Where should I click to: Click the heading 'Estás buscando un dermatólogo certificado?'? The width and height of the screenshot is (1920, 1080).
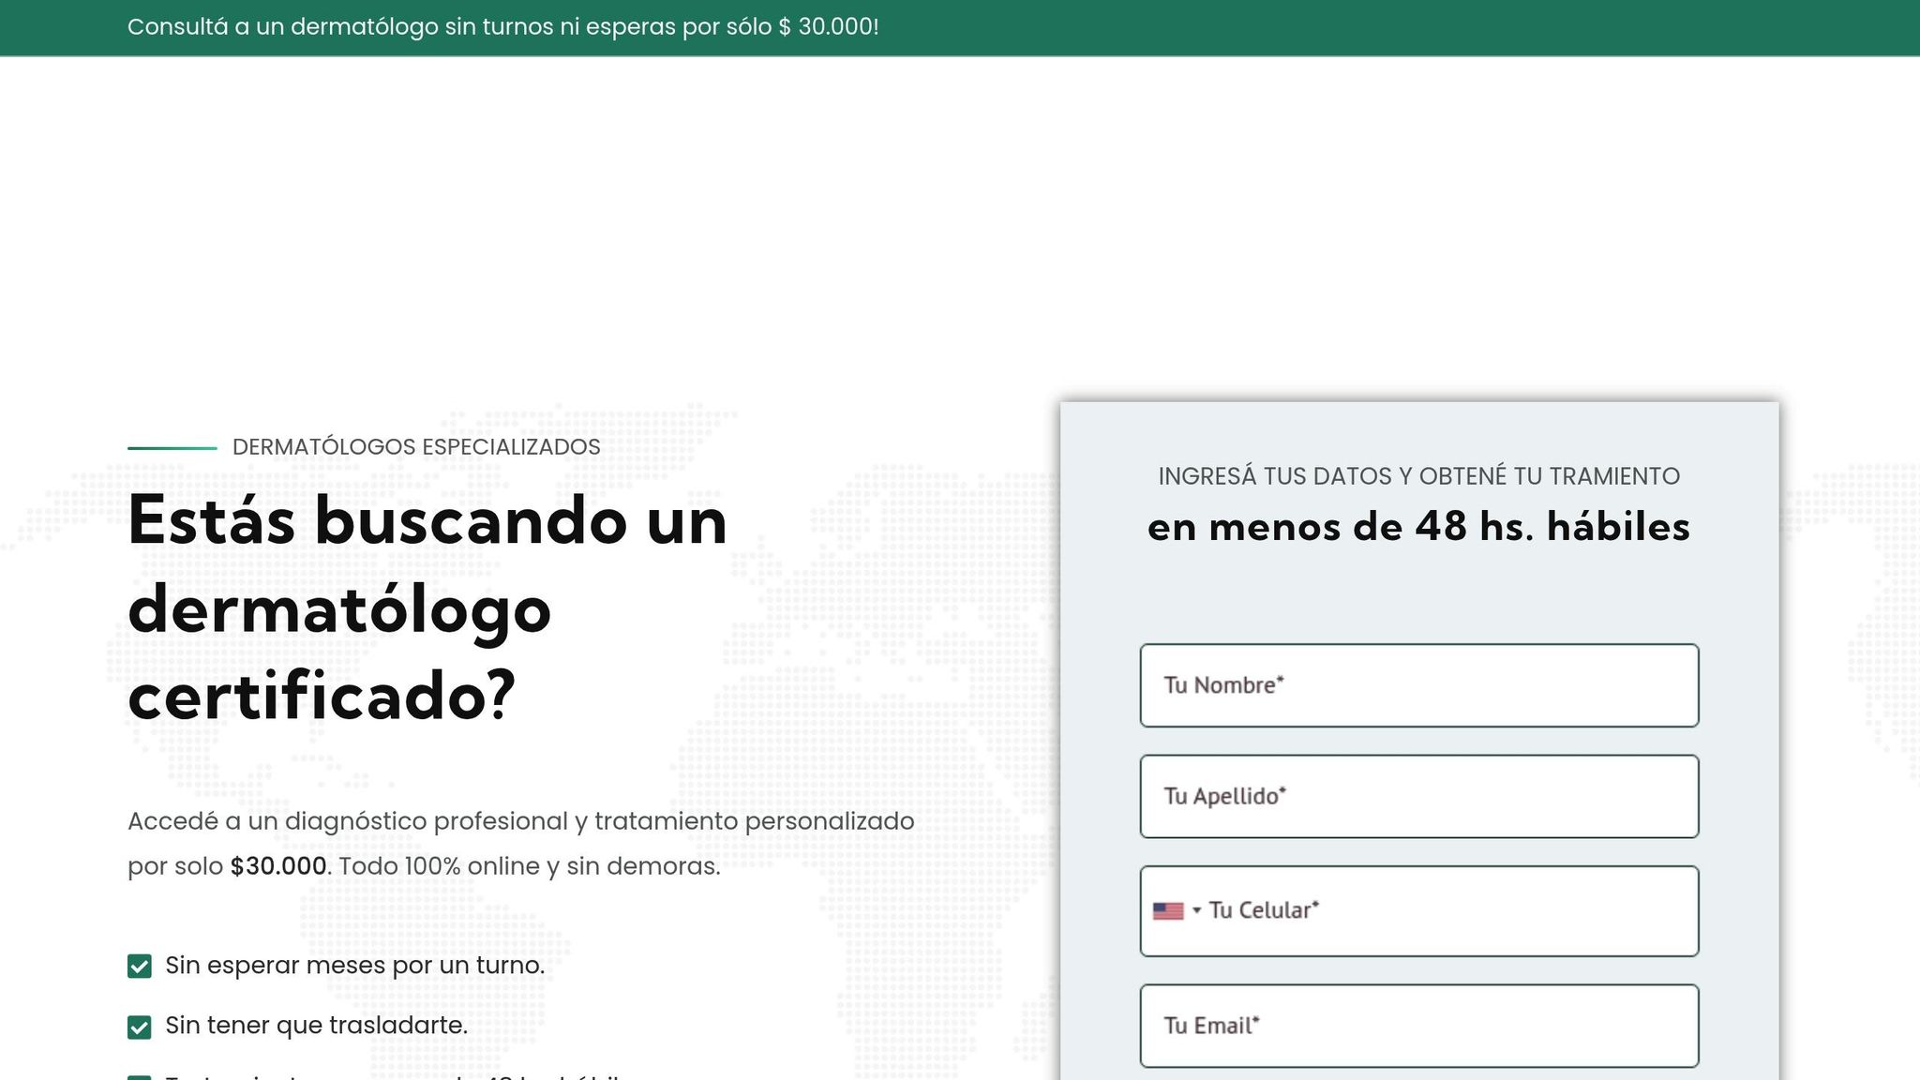(427, 608)
